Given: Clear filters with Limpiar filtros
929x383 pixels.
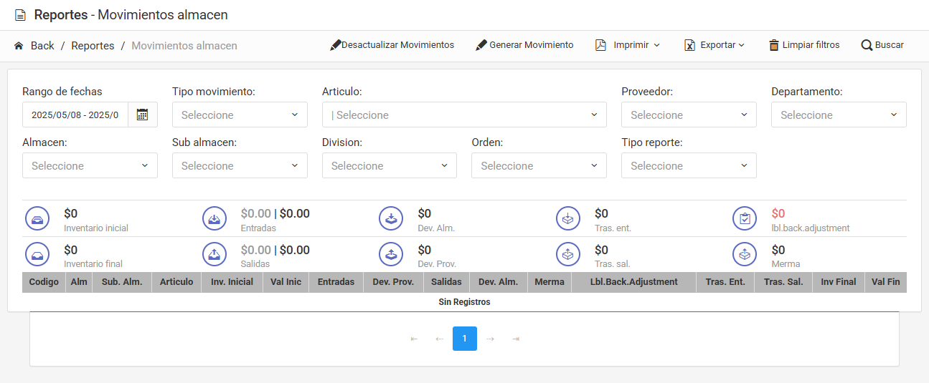Looking at the screenshot, I should 803,45.
